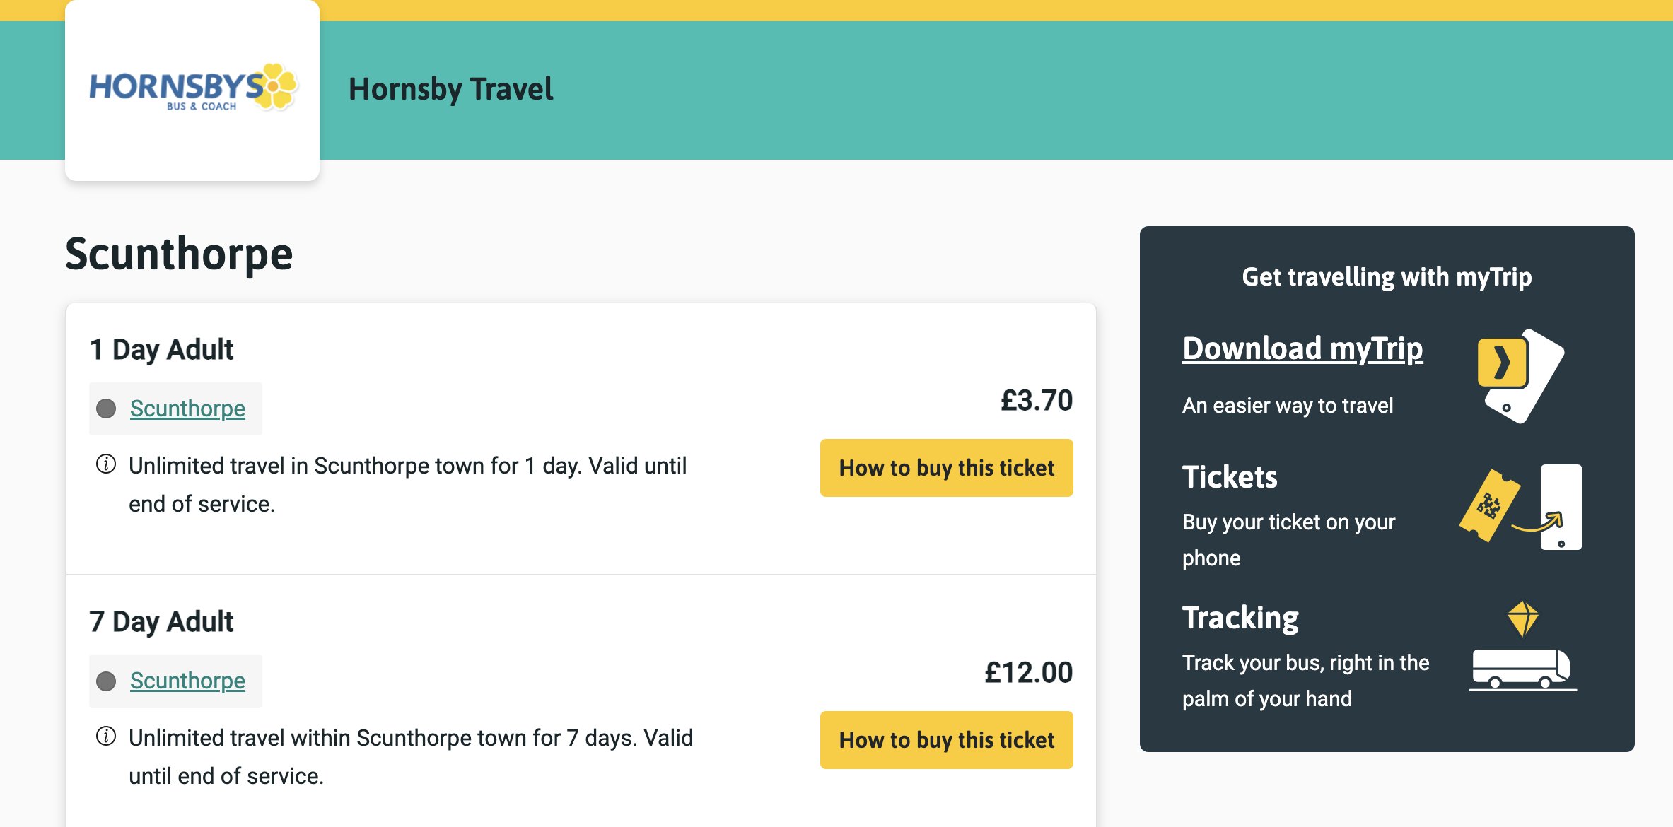
Task: Click the grey zone dot in 7 Day Adult
Action: (106, 681)
